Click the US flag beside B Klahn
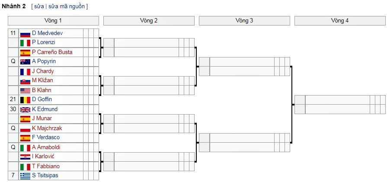This screenshot has width=387, height=182. [x=25, y=90]
